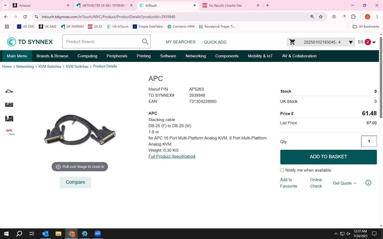Go to Networking breadcrumb link
Image resolution: width=383 pixels, height=239 pixels.
[x=25, y=67]
